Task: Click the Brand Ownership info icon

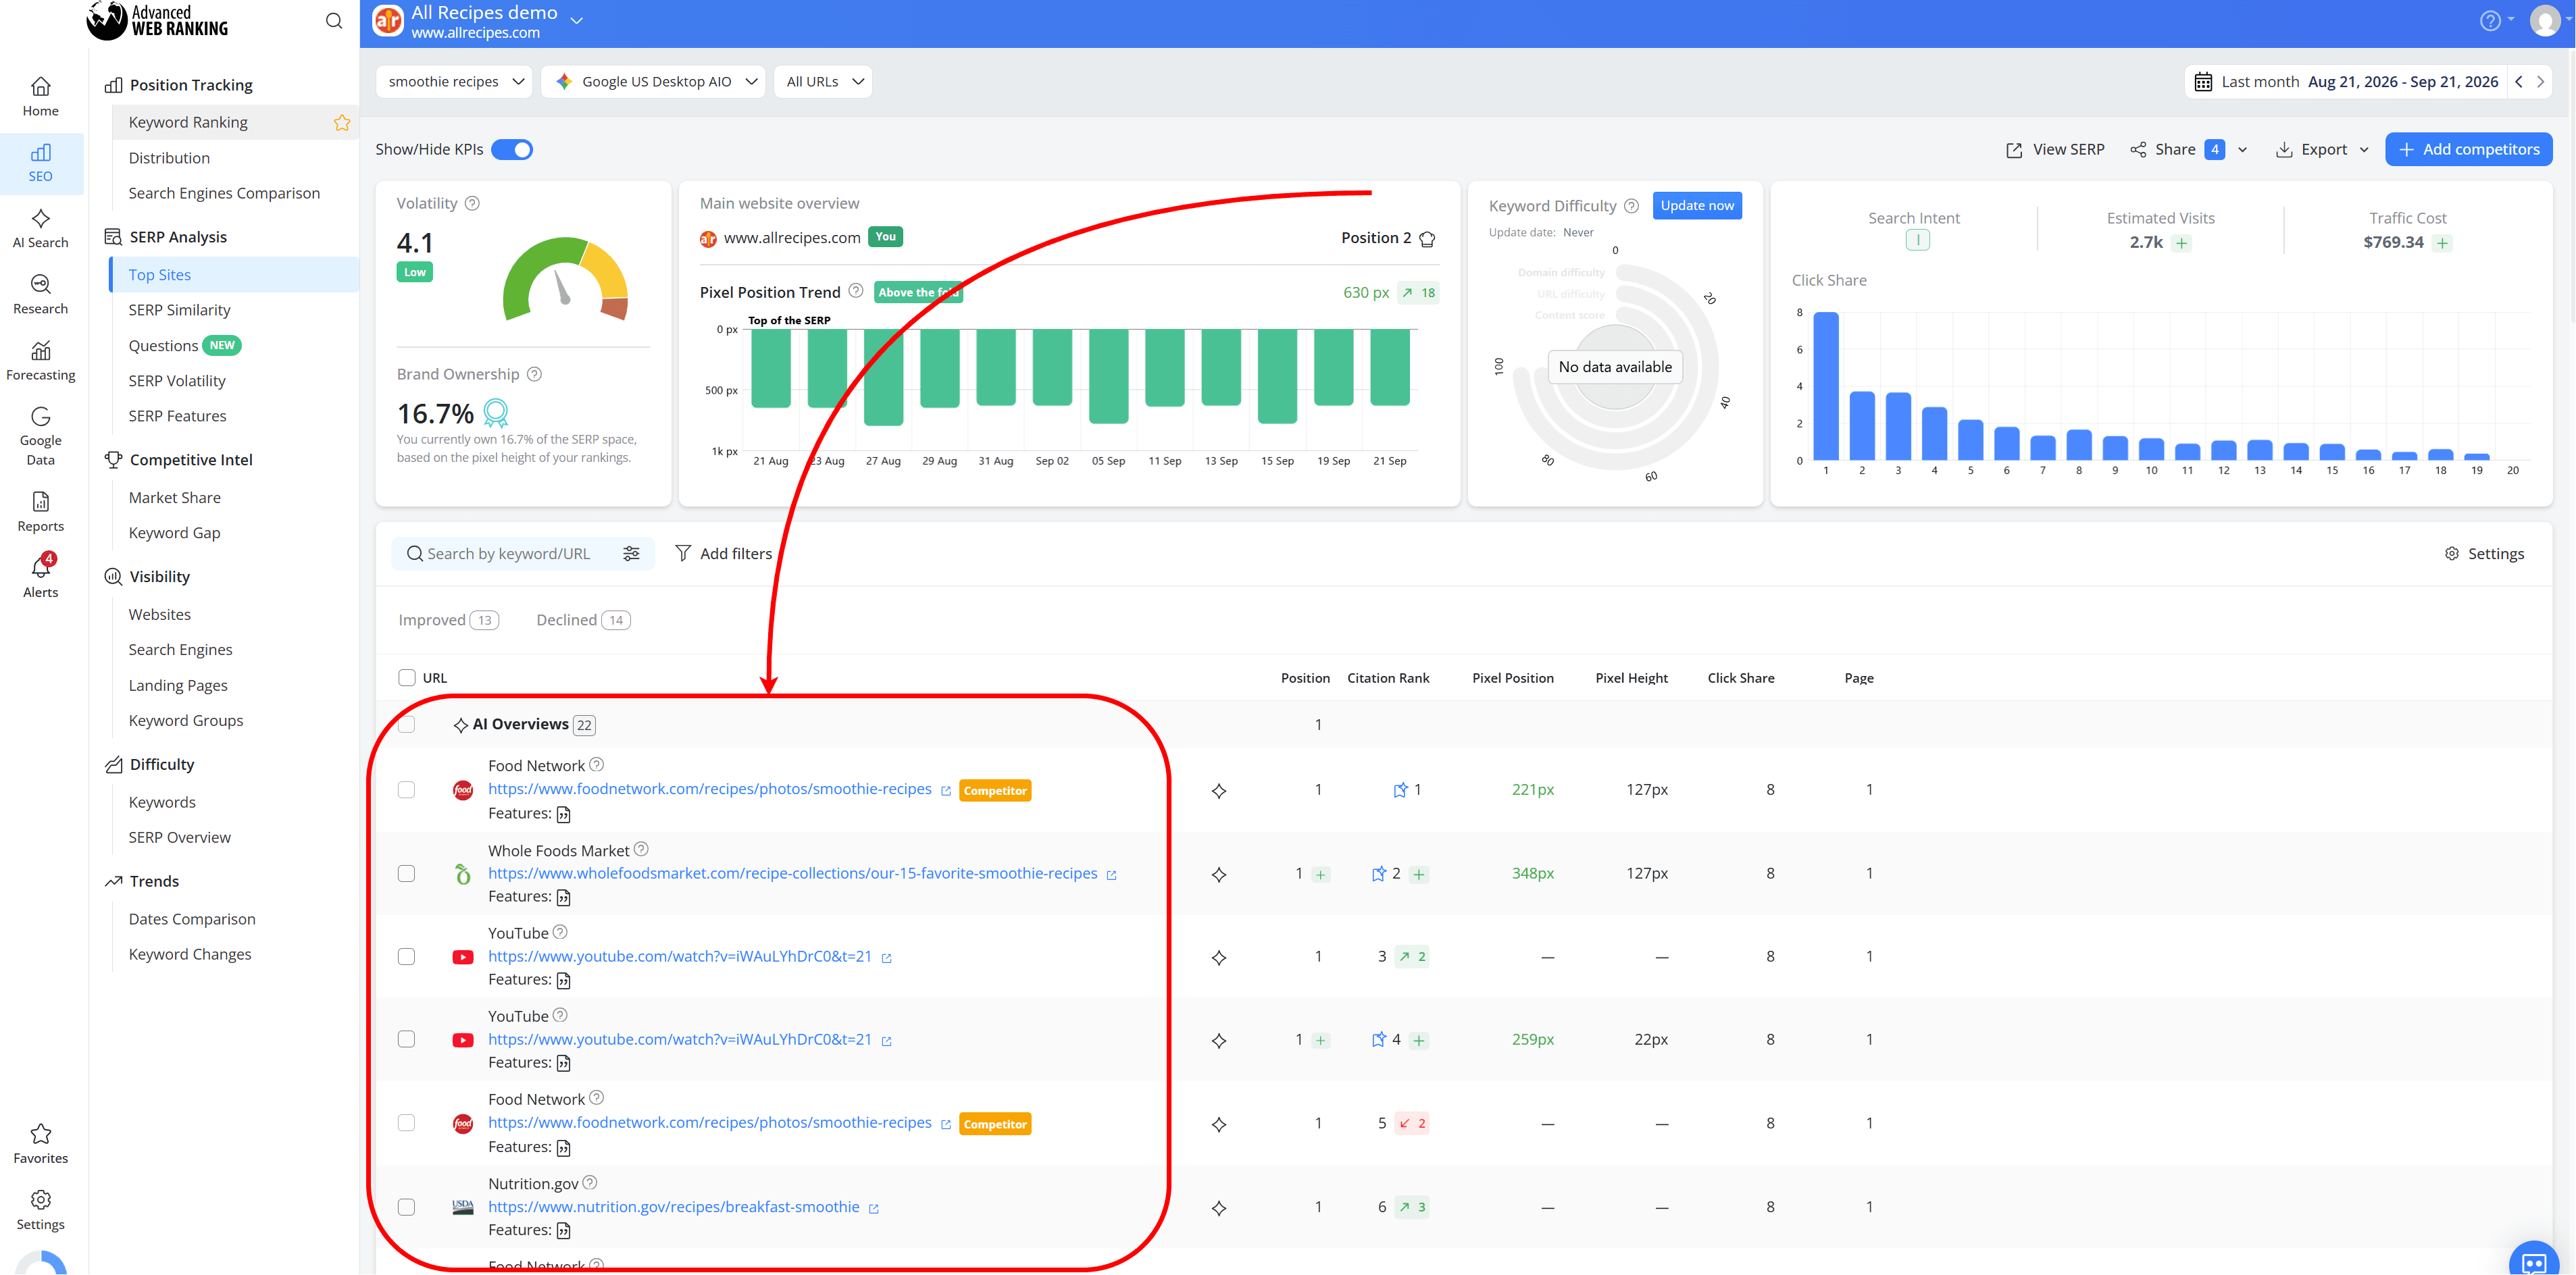Action: click(535, 375)
